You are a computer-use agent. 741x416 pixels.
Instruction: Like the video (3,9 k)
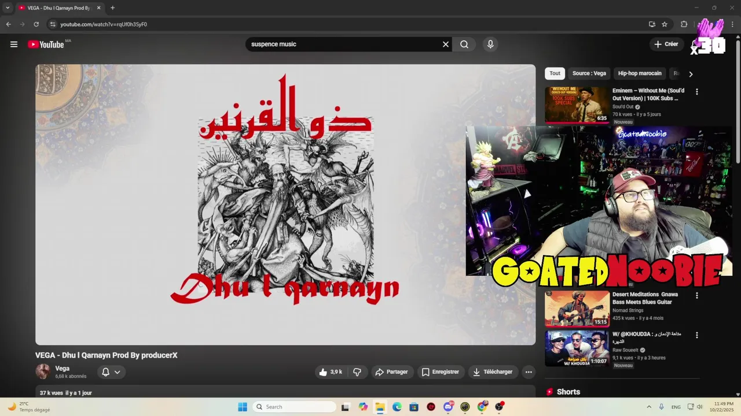pyautogui.click(x=331, y=372)
